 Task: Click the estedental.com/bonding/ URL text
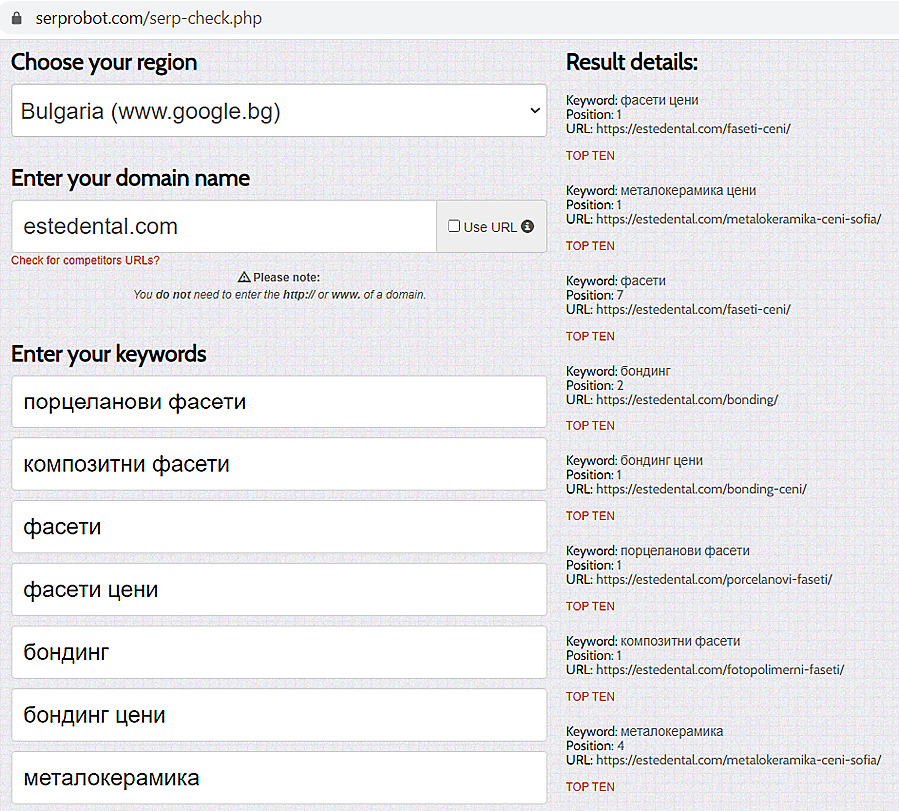[x=687, y=400]
